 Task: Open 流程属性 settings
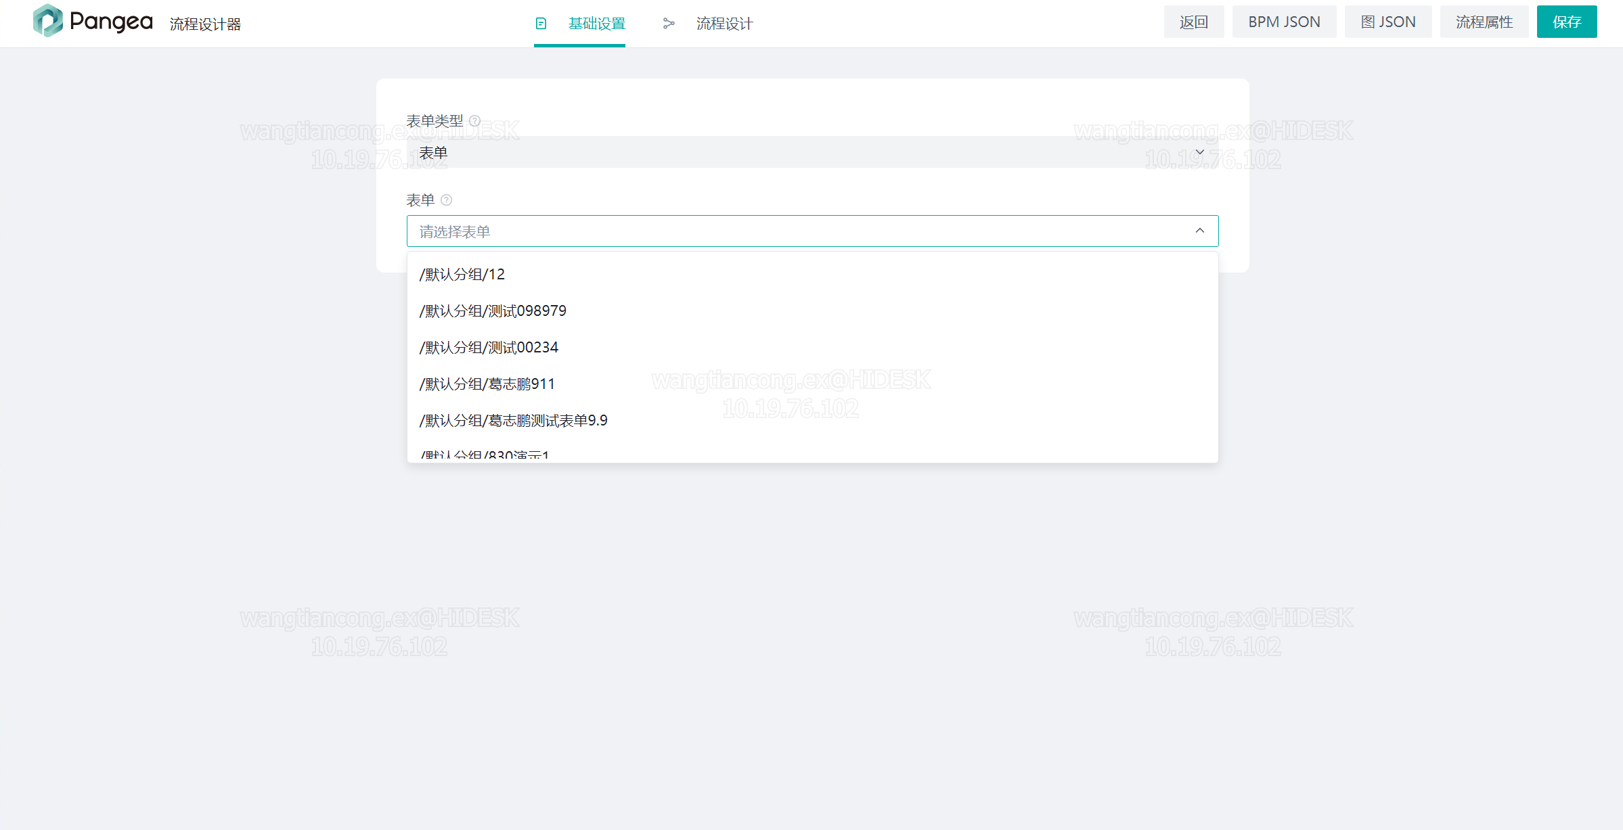click(1484, 22)
